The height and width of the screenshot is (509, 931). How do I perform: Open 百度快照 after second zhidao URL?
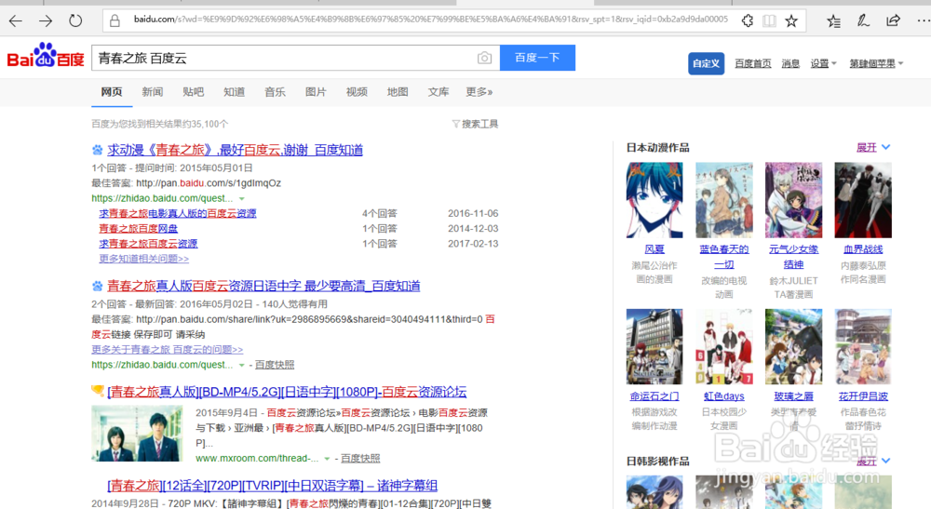pos(275,365)
